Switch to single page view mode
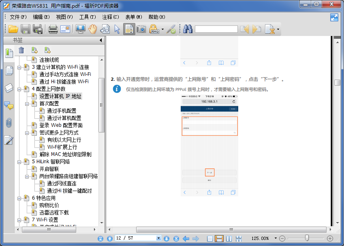Viewport: 344px width, 246px height. click(x=210, y=238)
